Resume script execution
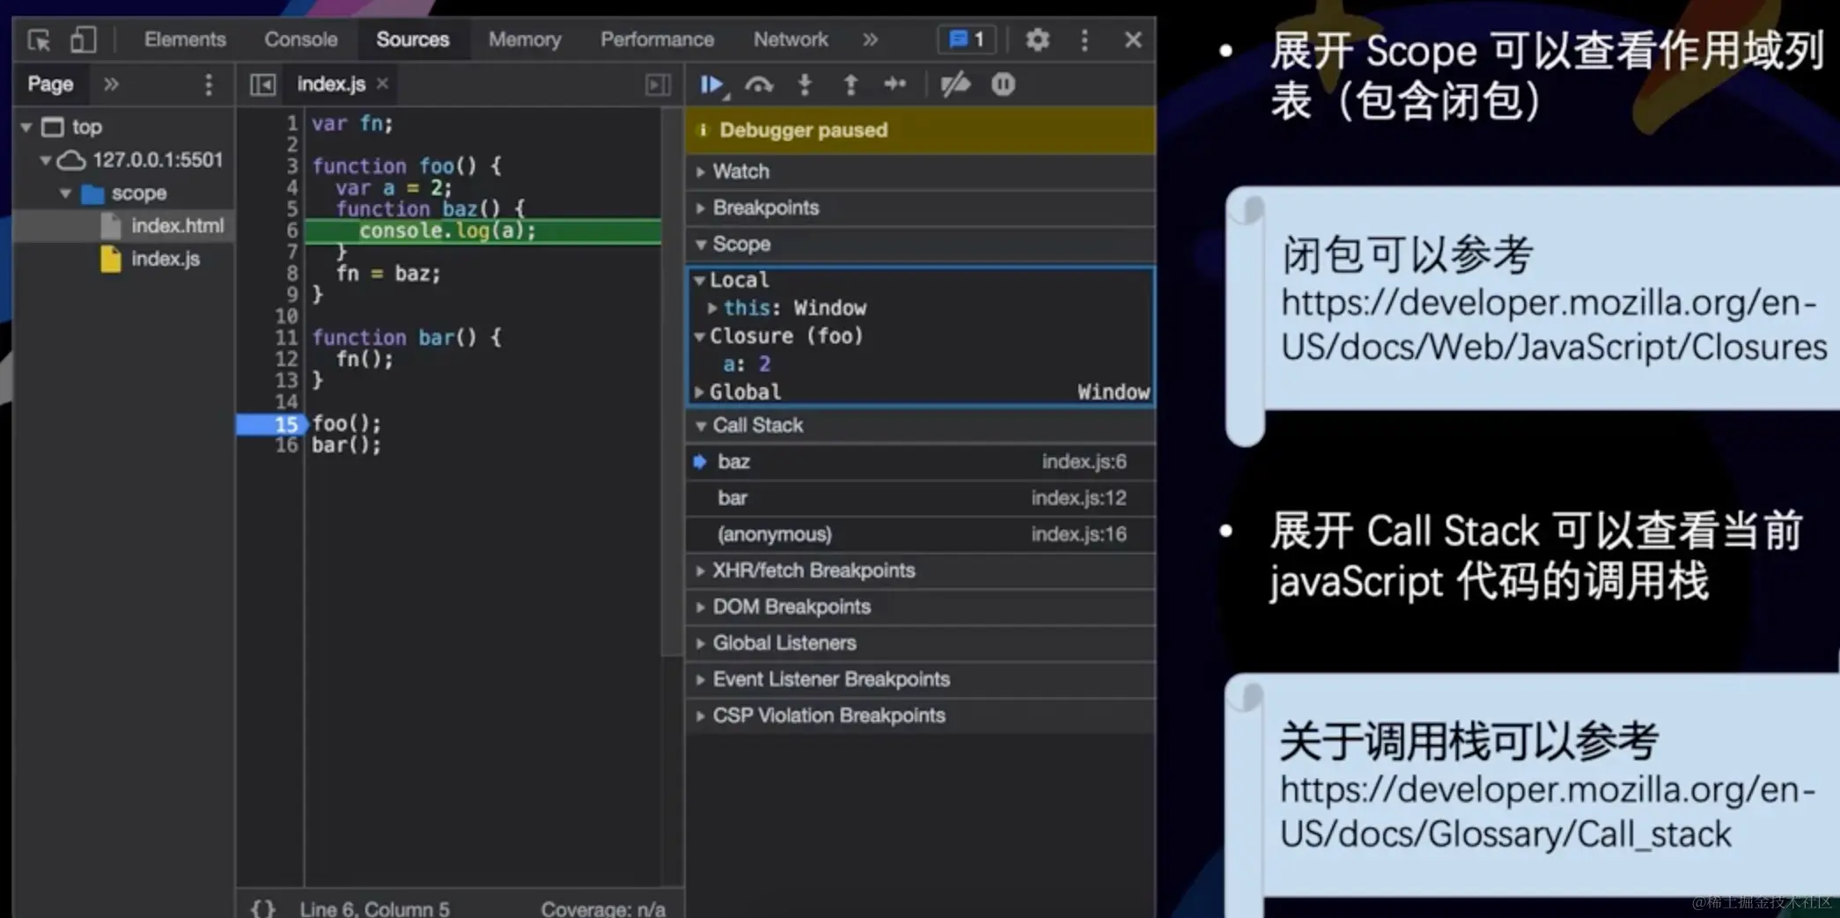The image size is (1840, 918). point(712,84)
